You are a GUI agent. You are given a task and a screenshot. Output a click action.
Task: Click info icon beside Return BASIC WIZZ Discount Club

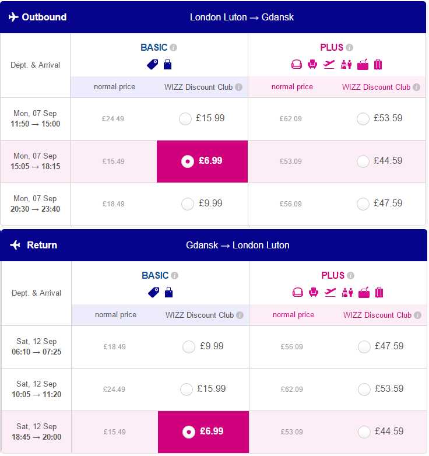[x=240, y=315]
